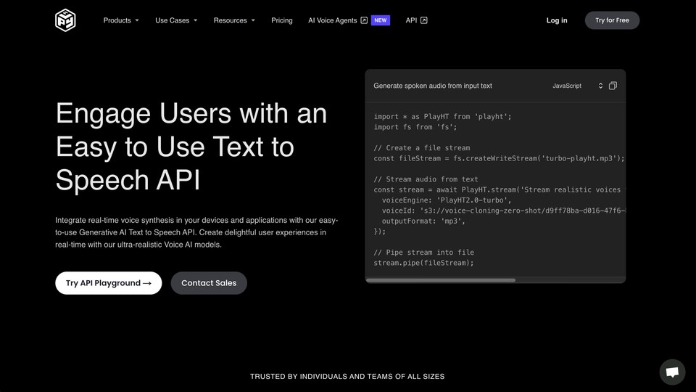
Task: Click the 'const fileStream' code line
Action: tap(499, 158)
